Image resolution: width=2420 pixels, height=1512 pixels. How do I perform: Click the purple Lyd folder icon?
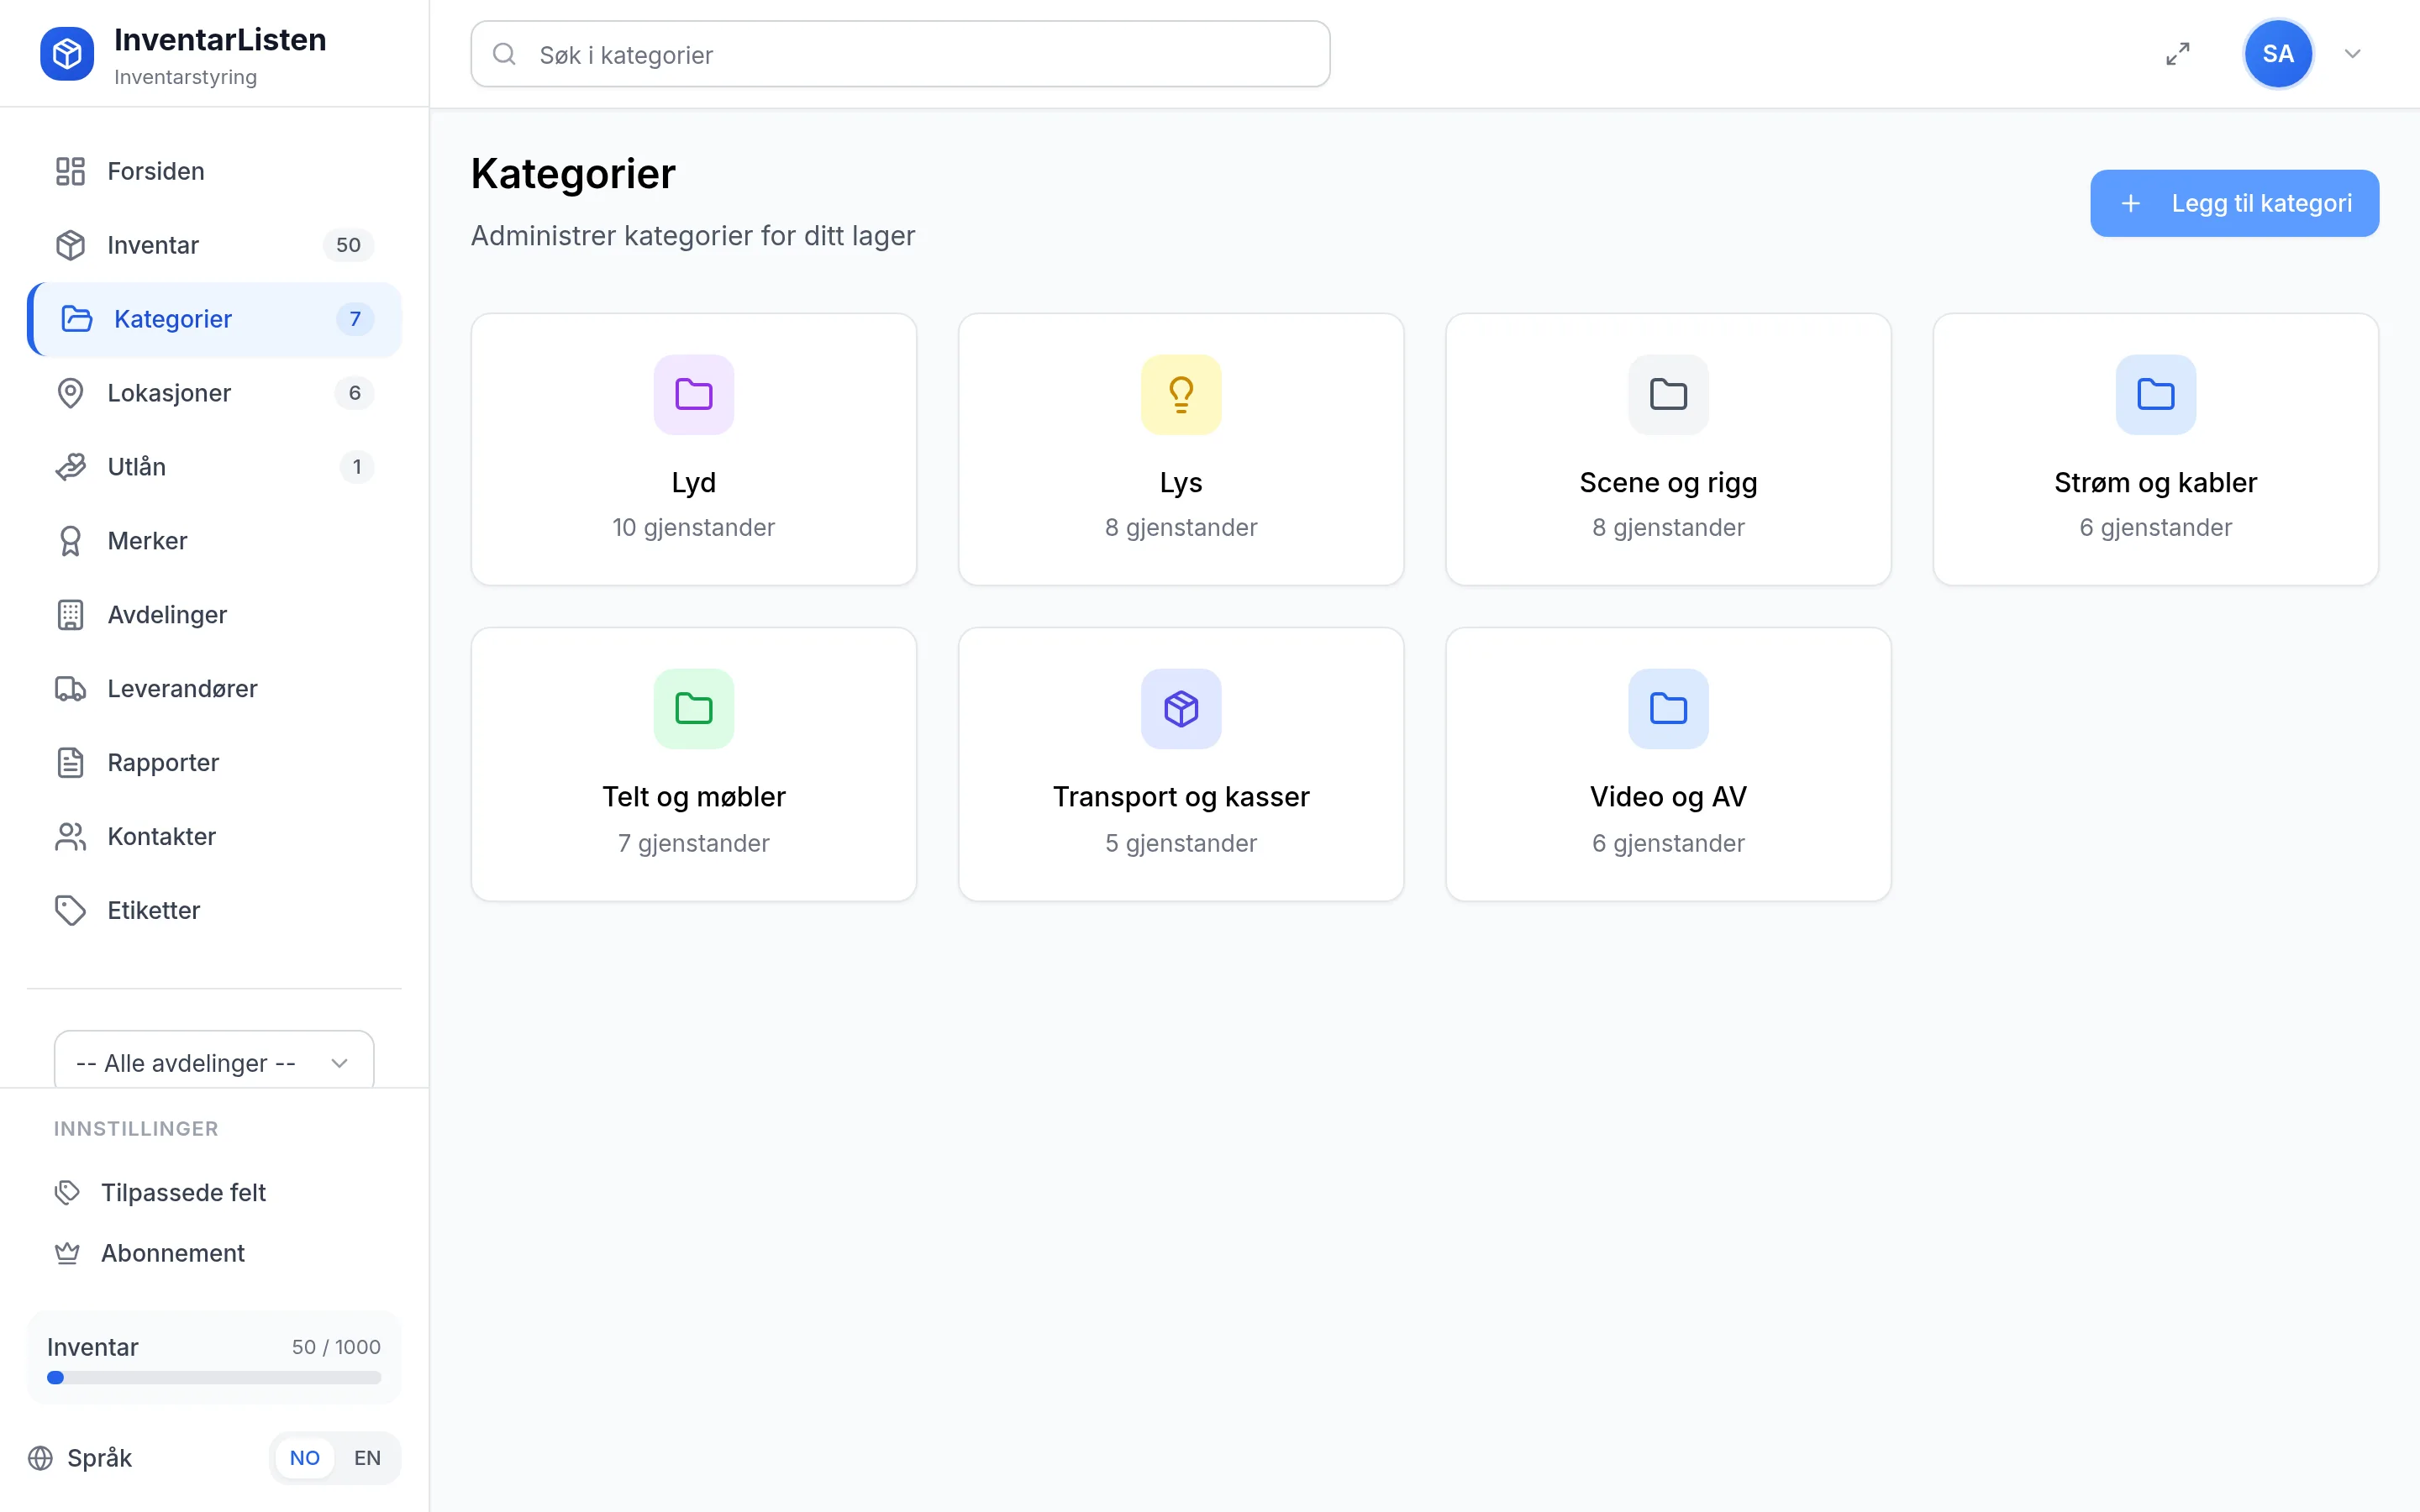[x=694, y=395]
